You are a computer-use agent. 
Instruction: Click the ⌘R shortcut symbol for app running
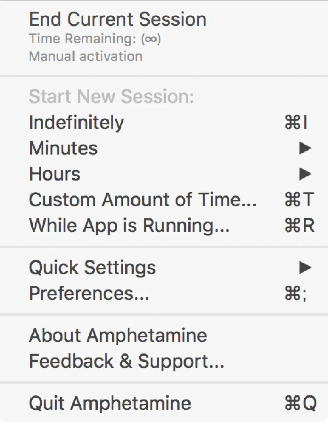pos(299,225)
